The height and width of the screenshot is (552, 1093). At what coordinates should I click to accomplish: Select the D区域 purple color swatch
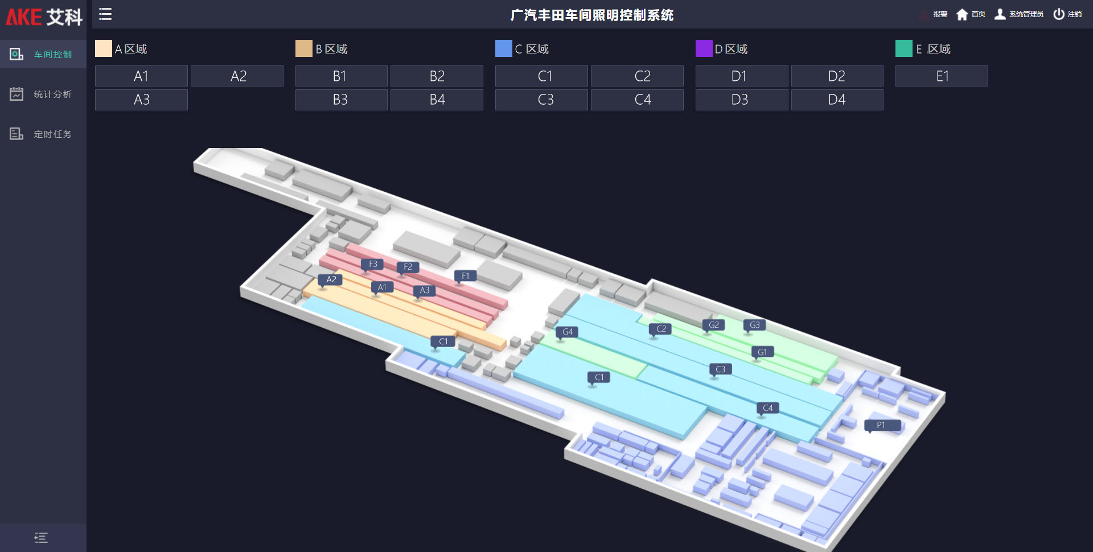click(704, 48)
